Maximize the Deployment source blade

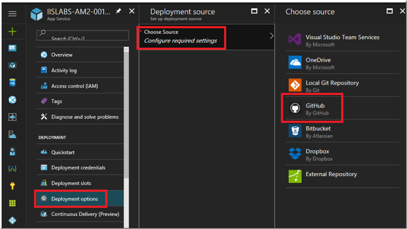(x=254, y=11)
